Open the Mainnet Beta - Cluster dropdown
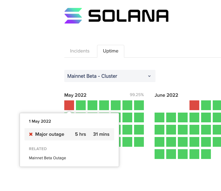Screen dimensions: 221x191 click(x=110, y=76)
